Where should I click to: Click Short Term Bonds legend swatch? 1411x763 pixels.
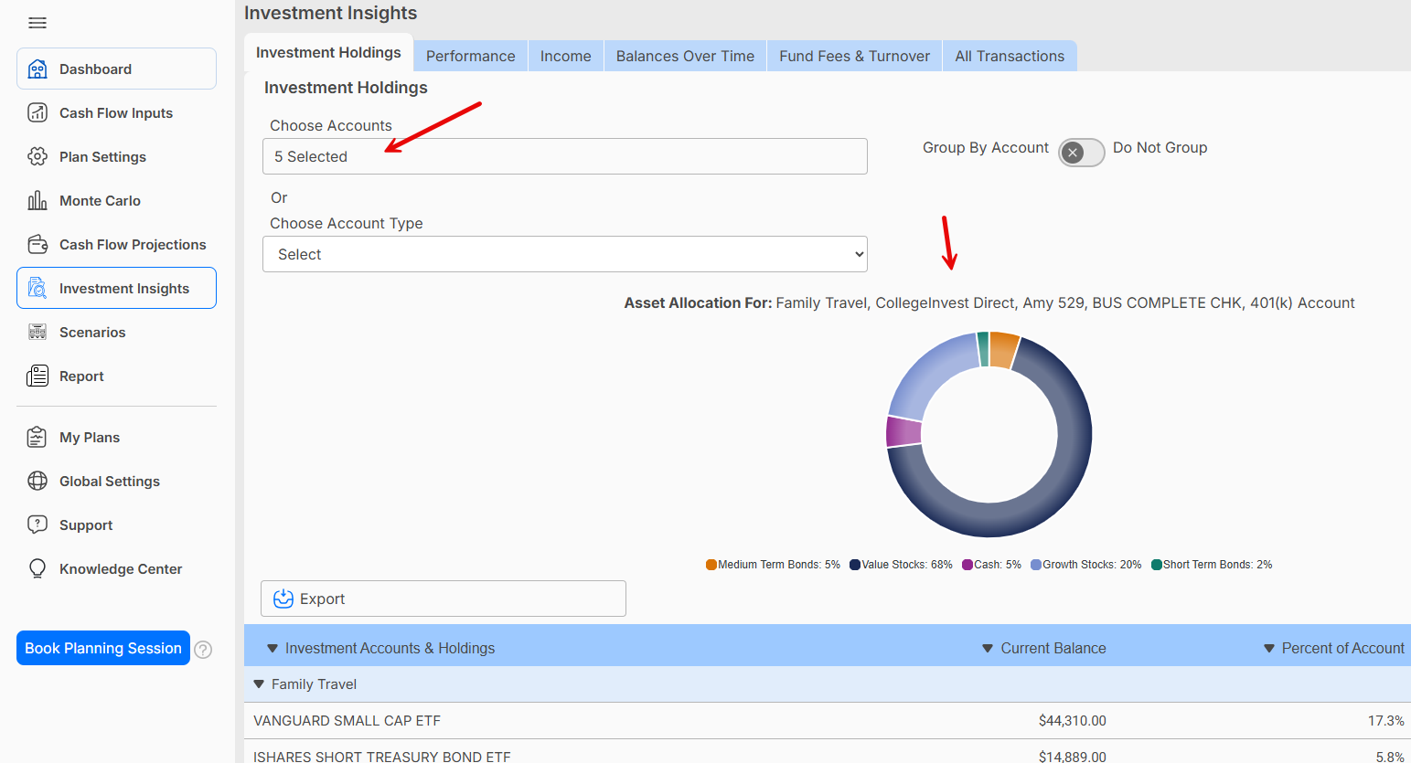coord(1157,565)
